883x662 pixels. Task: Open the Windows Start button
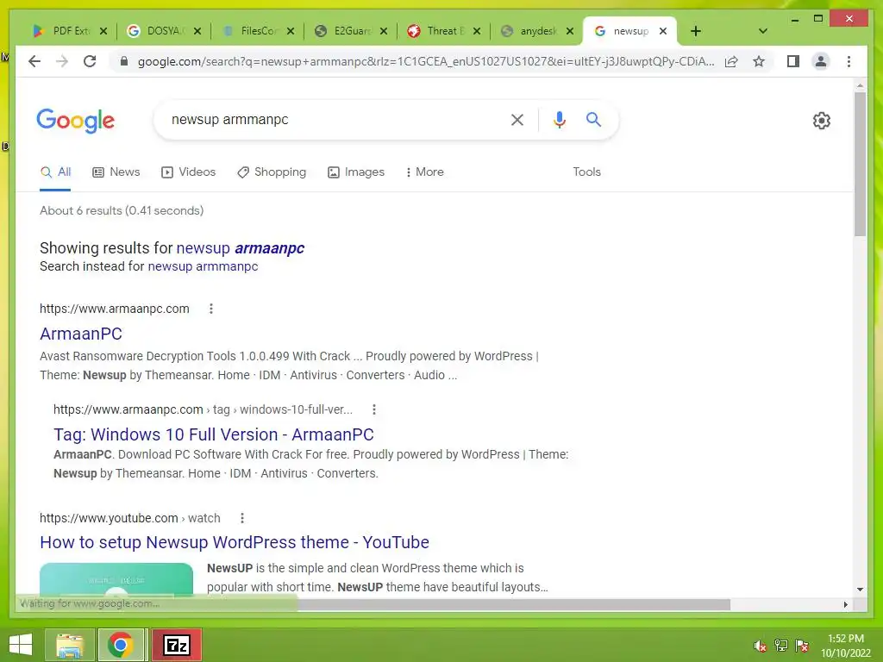point(21,645)
